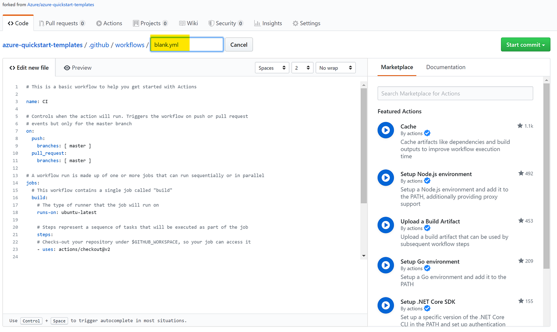The width and height of the screenshot is (557, 332).
Task: Open the No wrap dropdown
Action: (335, 68)
